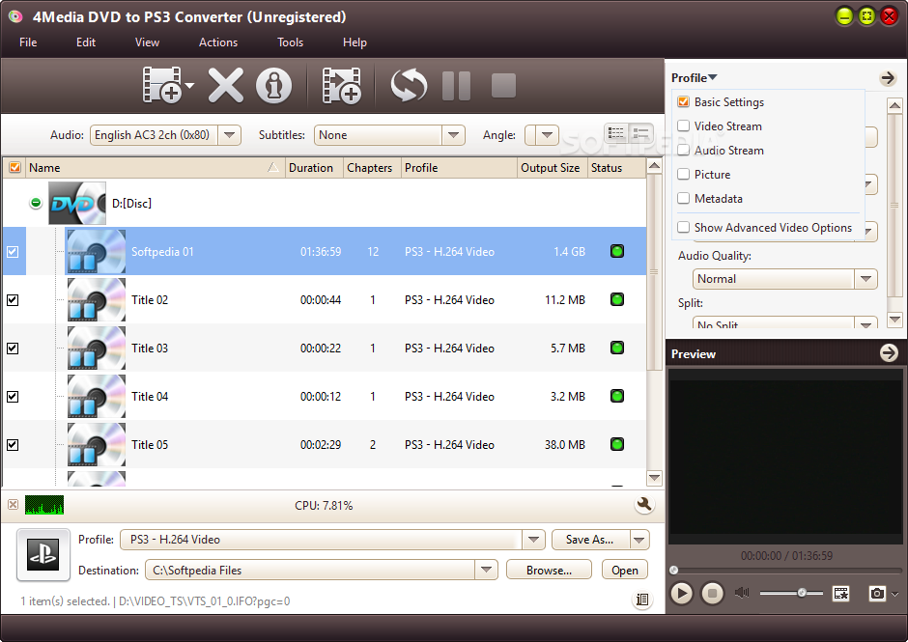Click the Add DVD/file filmstrip icon
Screen dimensions: 908x642
click(161, 85)
